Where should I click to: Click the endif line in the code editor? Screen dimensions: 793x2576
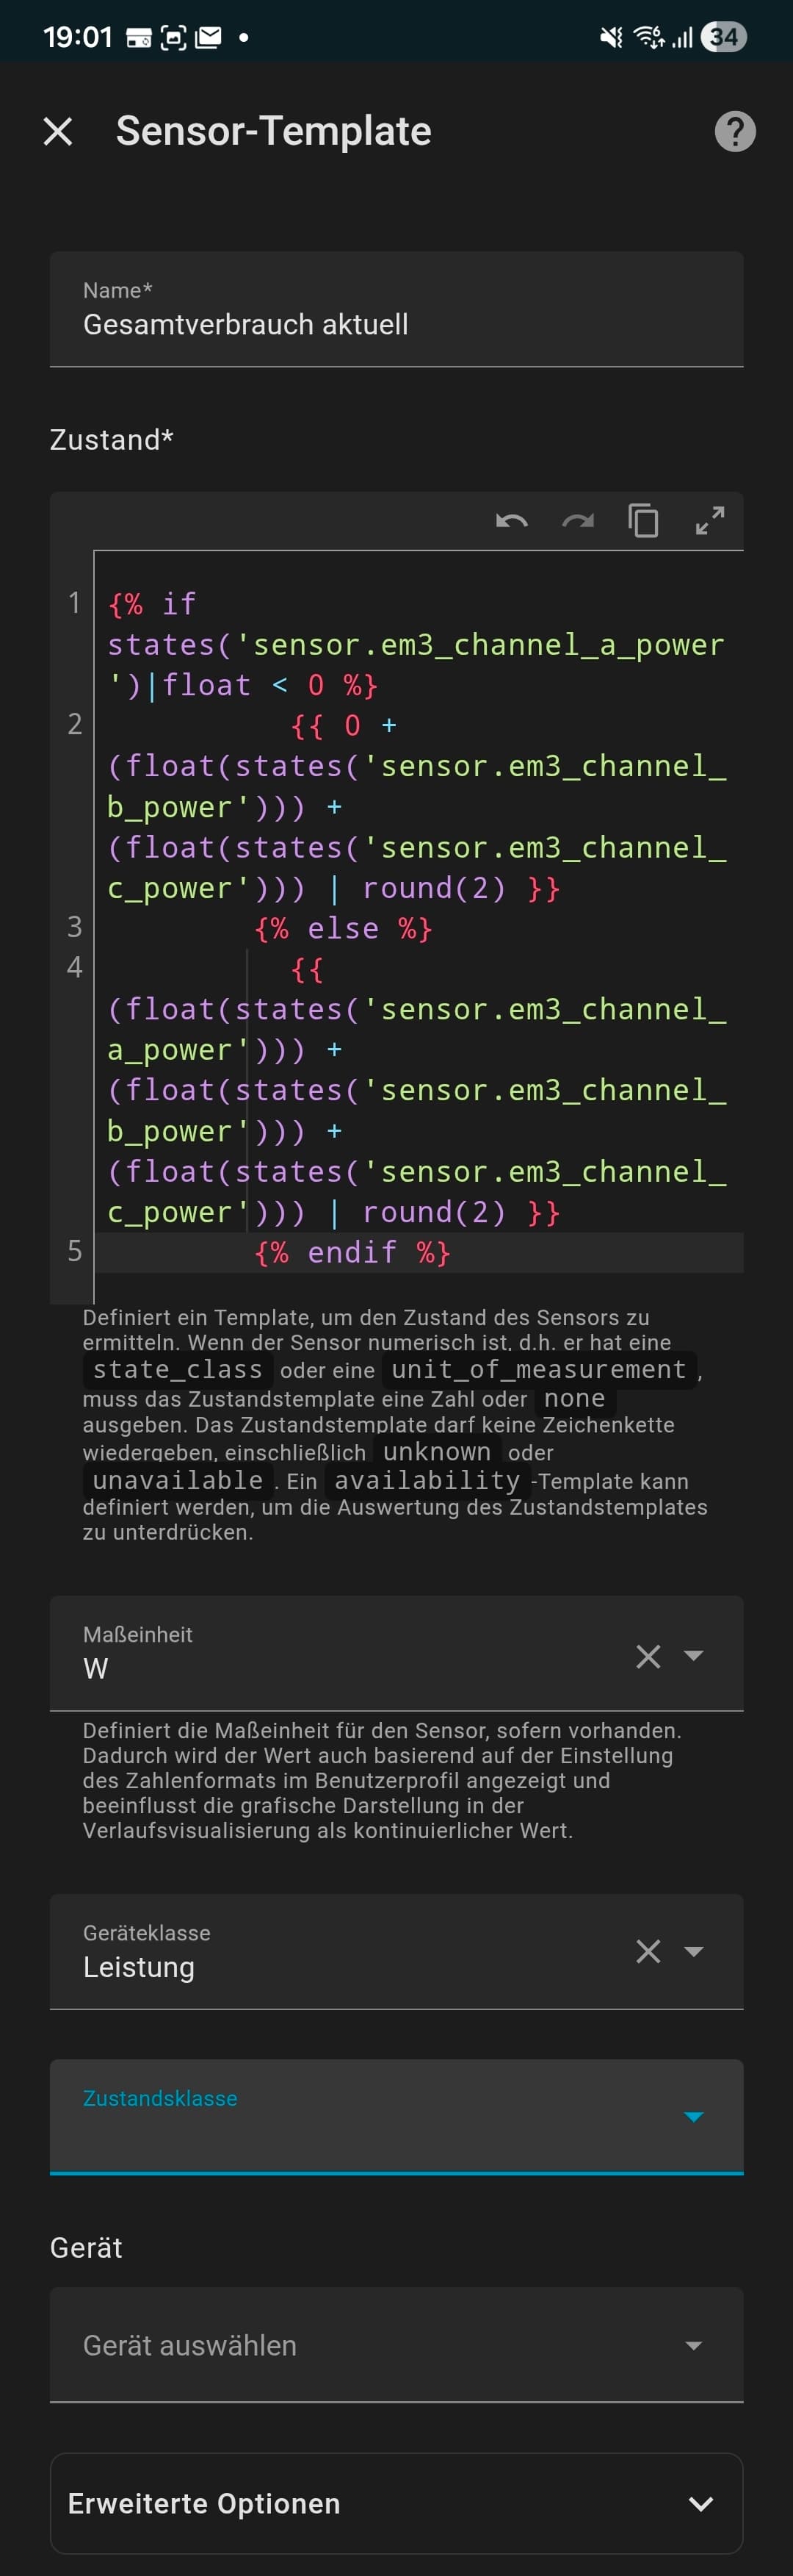[352, 1253]
